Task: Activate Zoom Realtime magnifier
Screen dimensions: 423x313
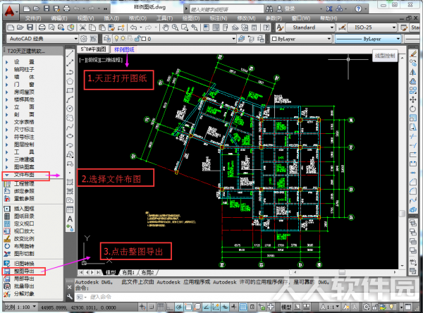Action: tap(176, 27)
